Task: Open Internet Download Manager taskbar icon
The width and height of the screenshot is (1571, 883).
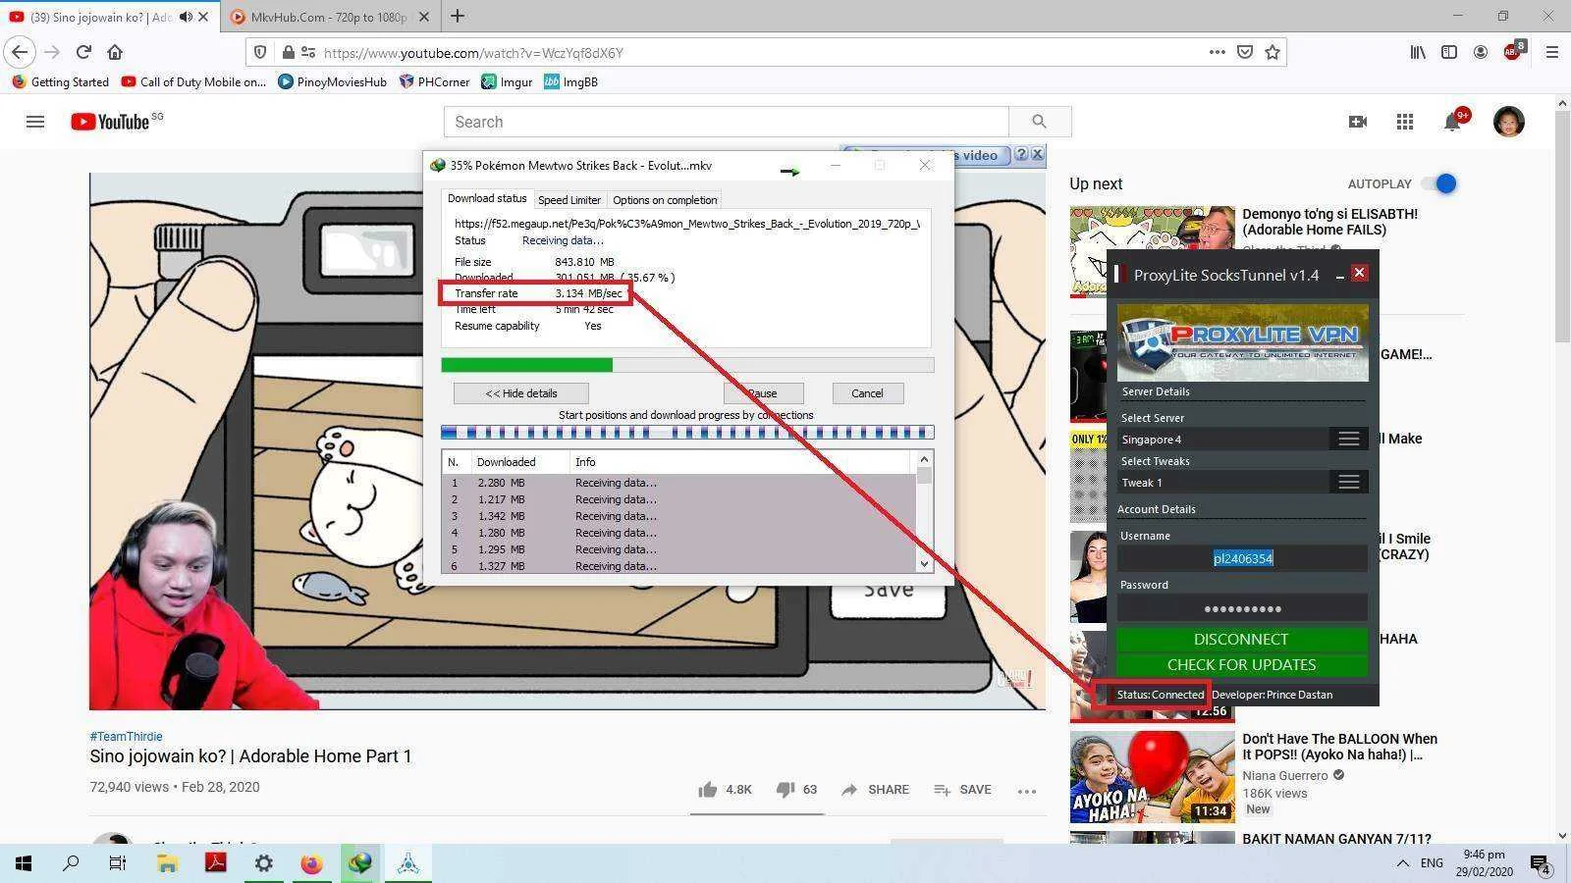Action: 360,863
